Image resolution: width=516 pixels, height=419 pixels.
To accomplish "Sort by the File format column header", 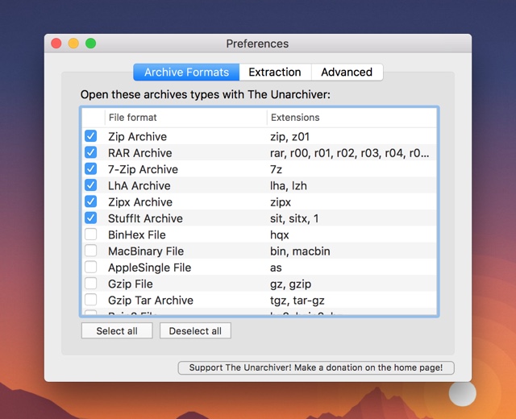I will click(185, 118).
